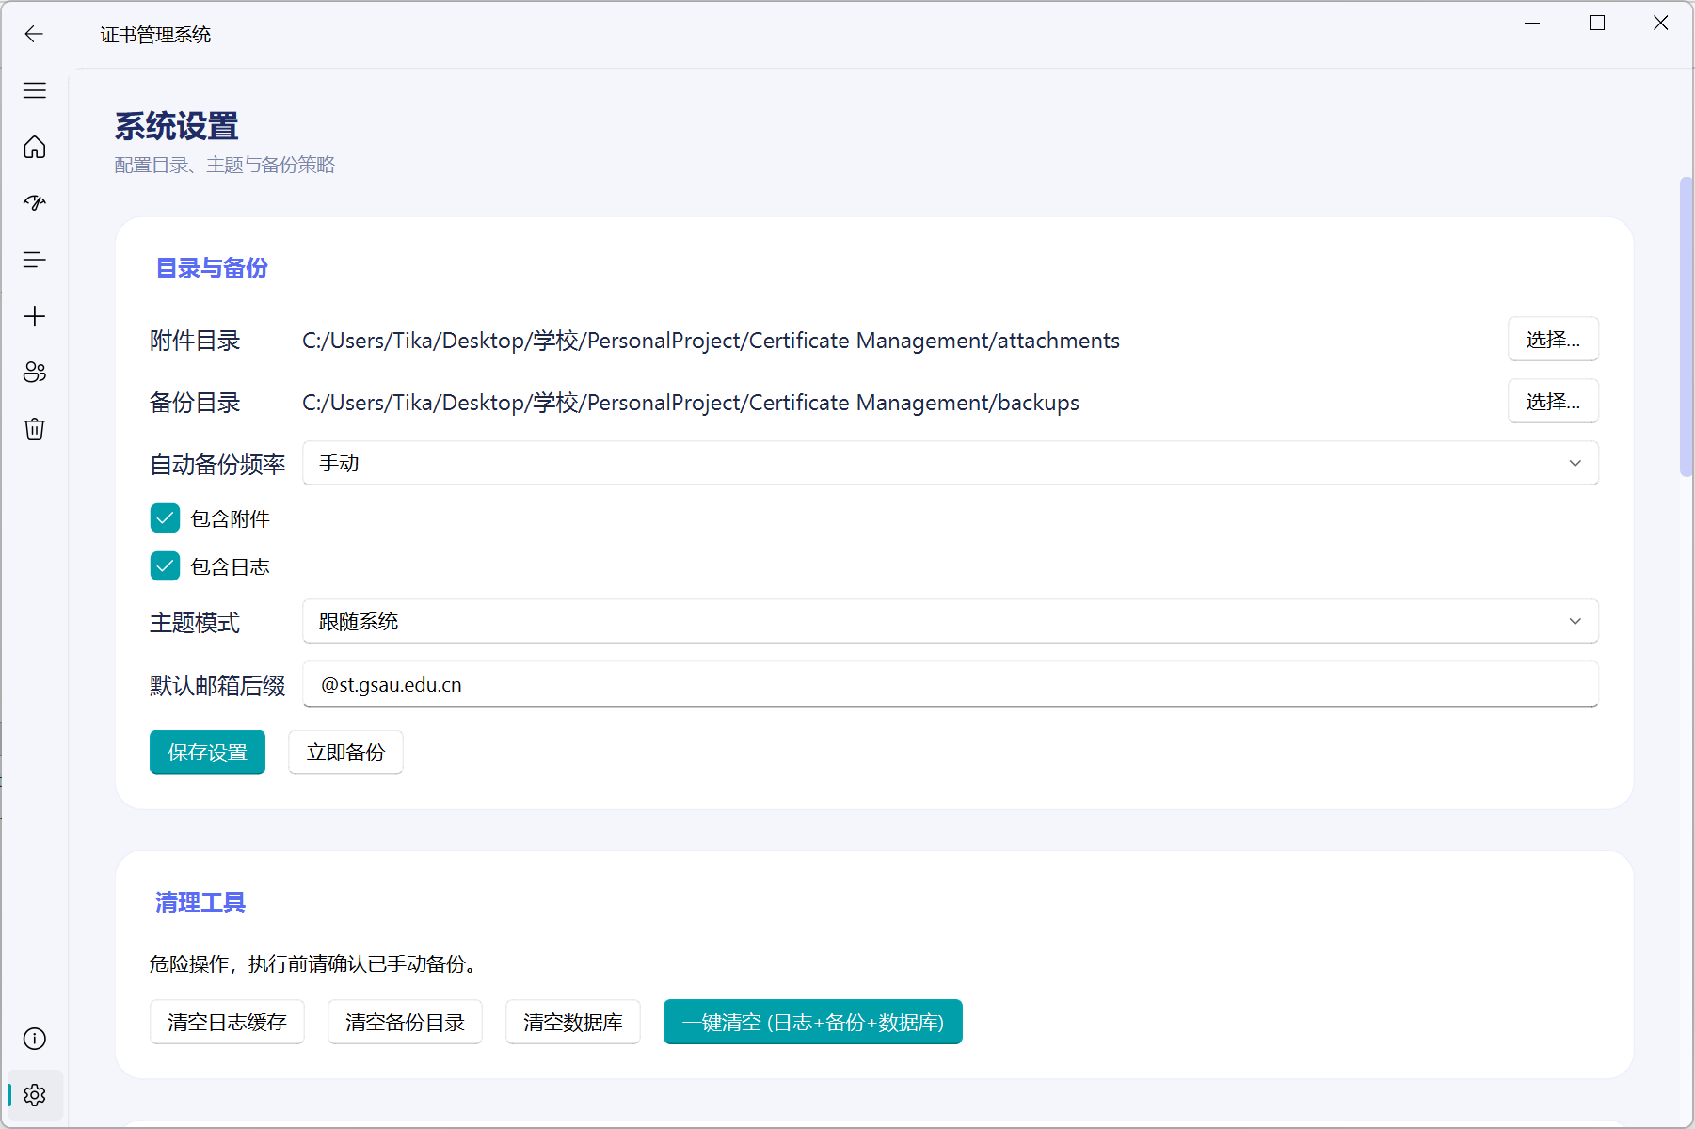Open the 自动备份频率 dropdown showing 手动
The height and width of the screenshot is (1129, 1695).
tap(951, 463)
